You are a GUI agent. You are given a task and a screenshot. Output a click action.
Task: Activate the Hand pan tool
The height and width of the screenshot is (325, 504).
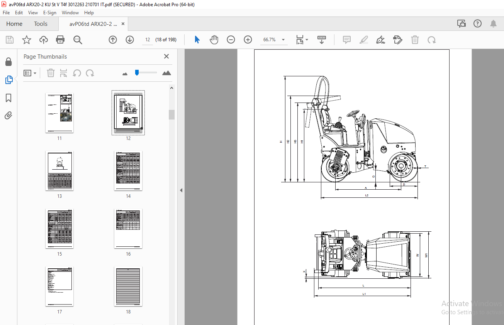(214, 40)
